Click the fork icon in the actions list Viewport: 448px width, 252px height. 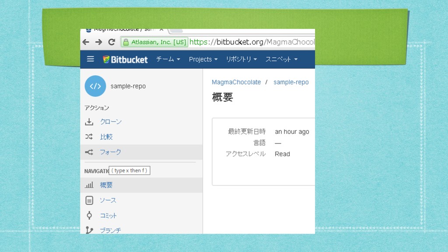(89, 152)
